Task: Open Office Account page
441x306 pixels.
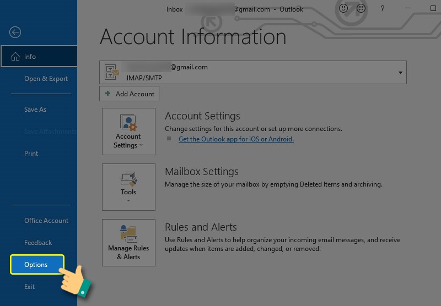Action: (x=46, y=221)
